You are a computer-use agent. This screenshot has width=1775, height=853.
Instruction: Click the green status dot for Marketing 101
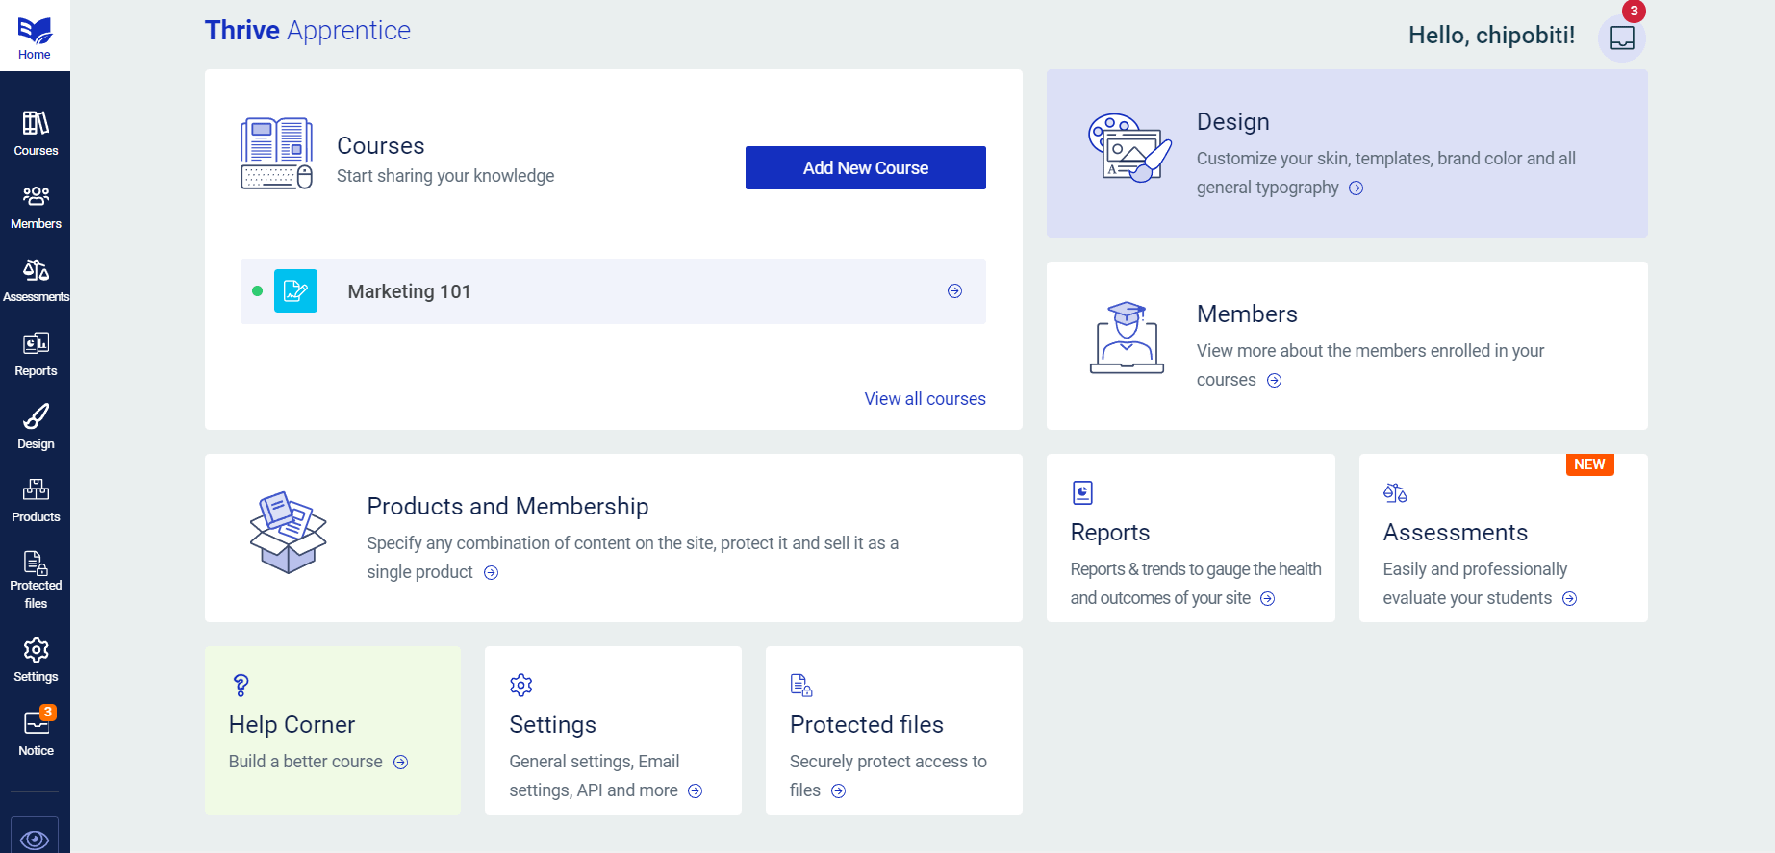tap(257, 291)
